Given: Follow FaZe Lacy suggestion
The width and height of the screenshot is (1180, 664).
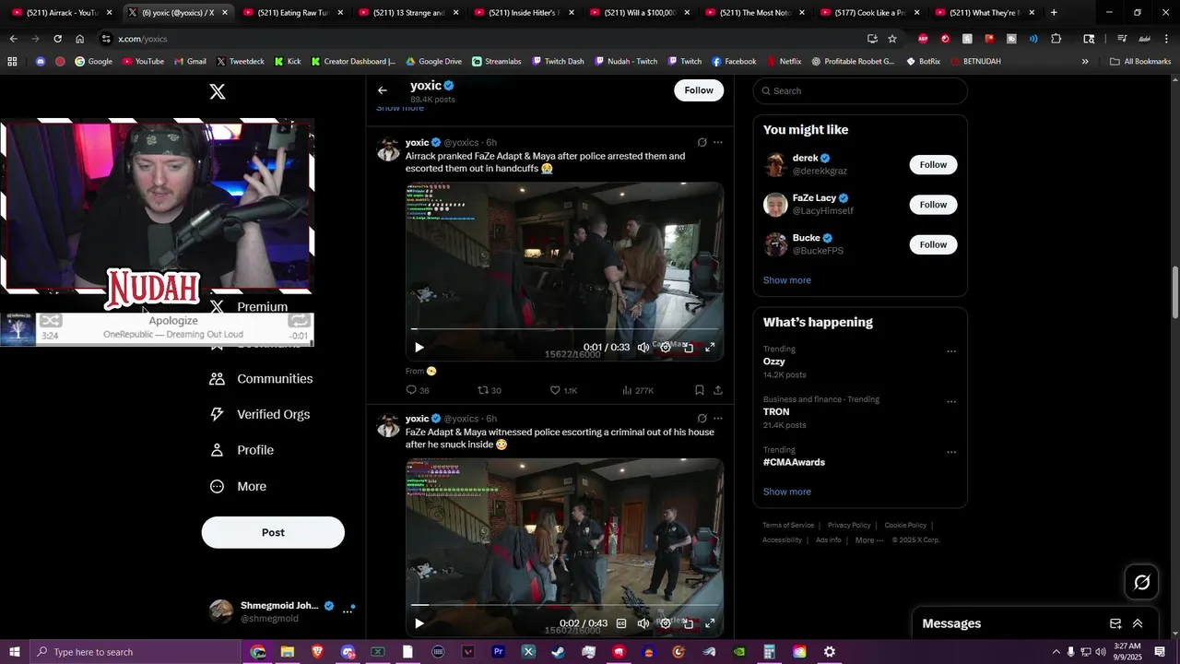Looking at the screenshot, I should pos(933,205).
